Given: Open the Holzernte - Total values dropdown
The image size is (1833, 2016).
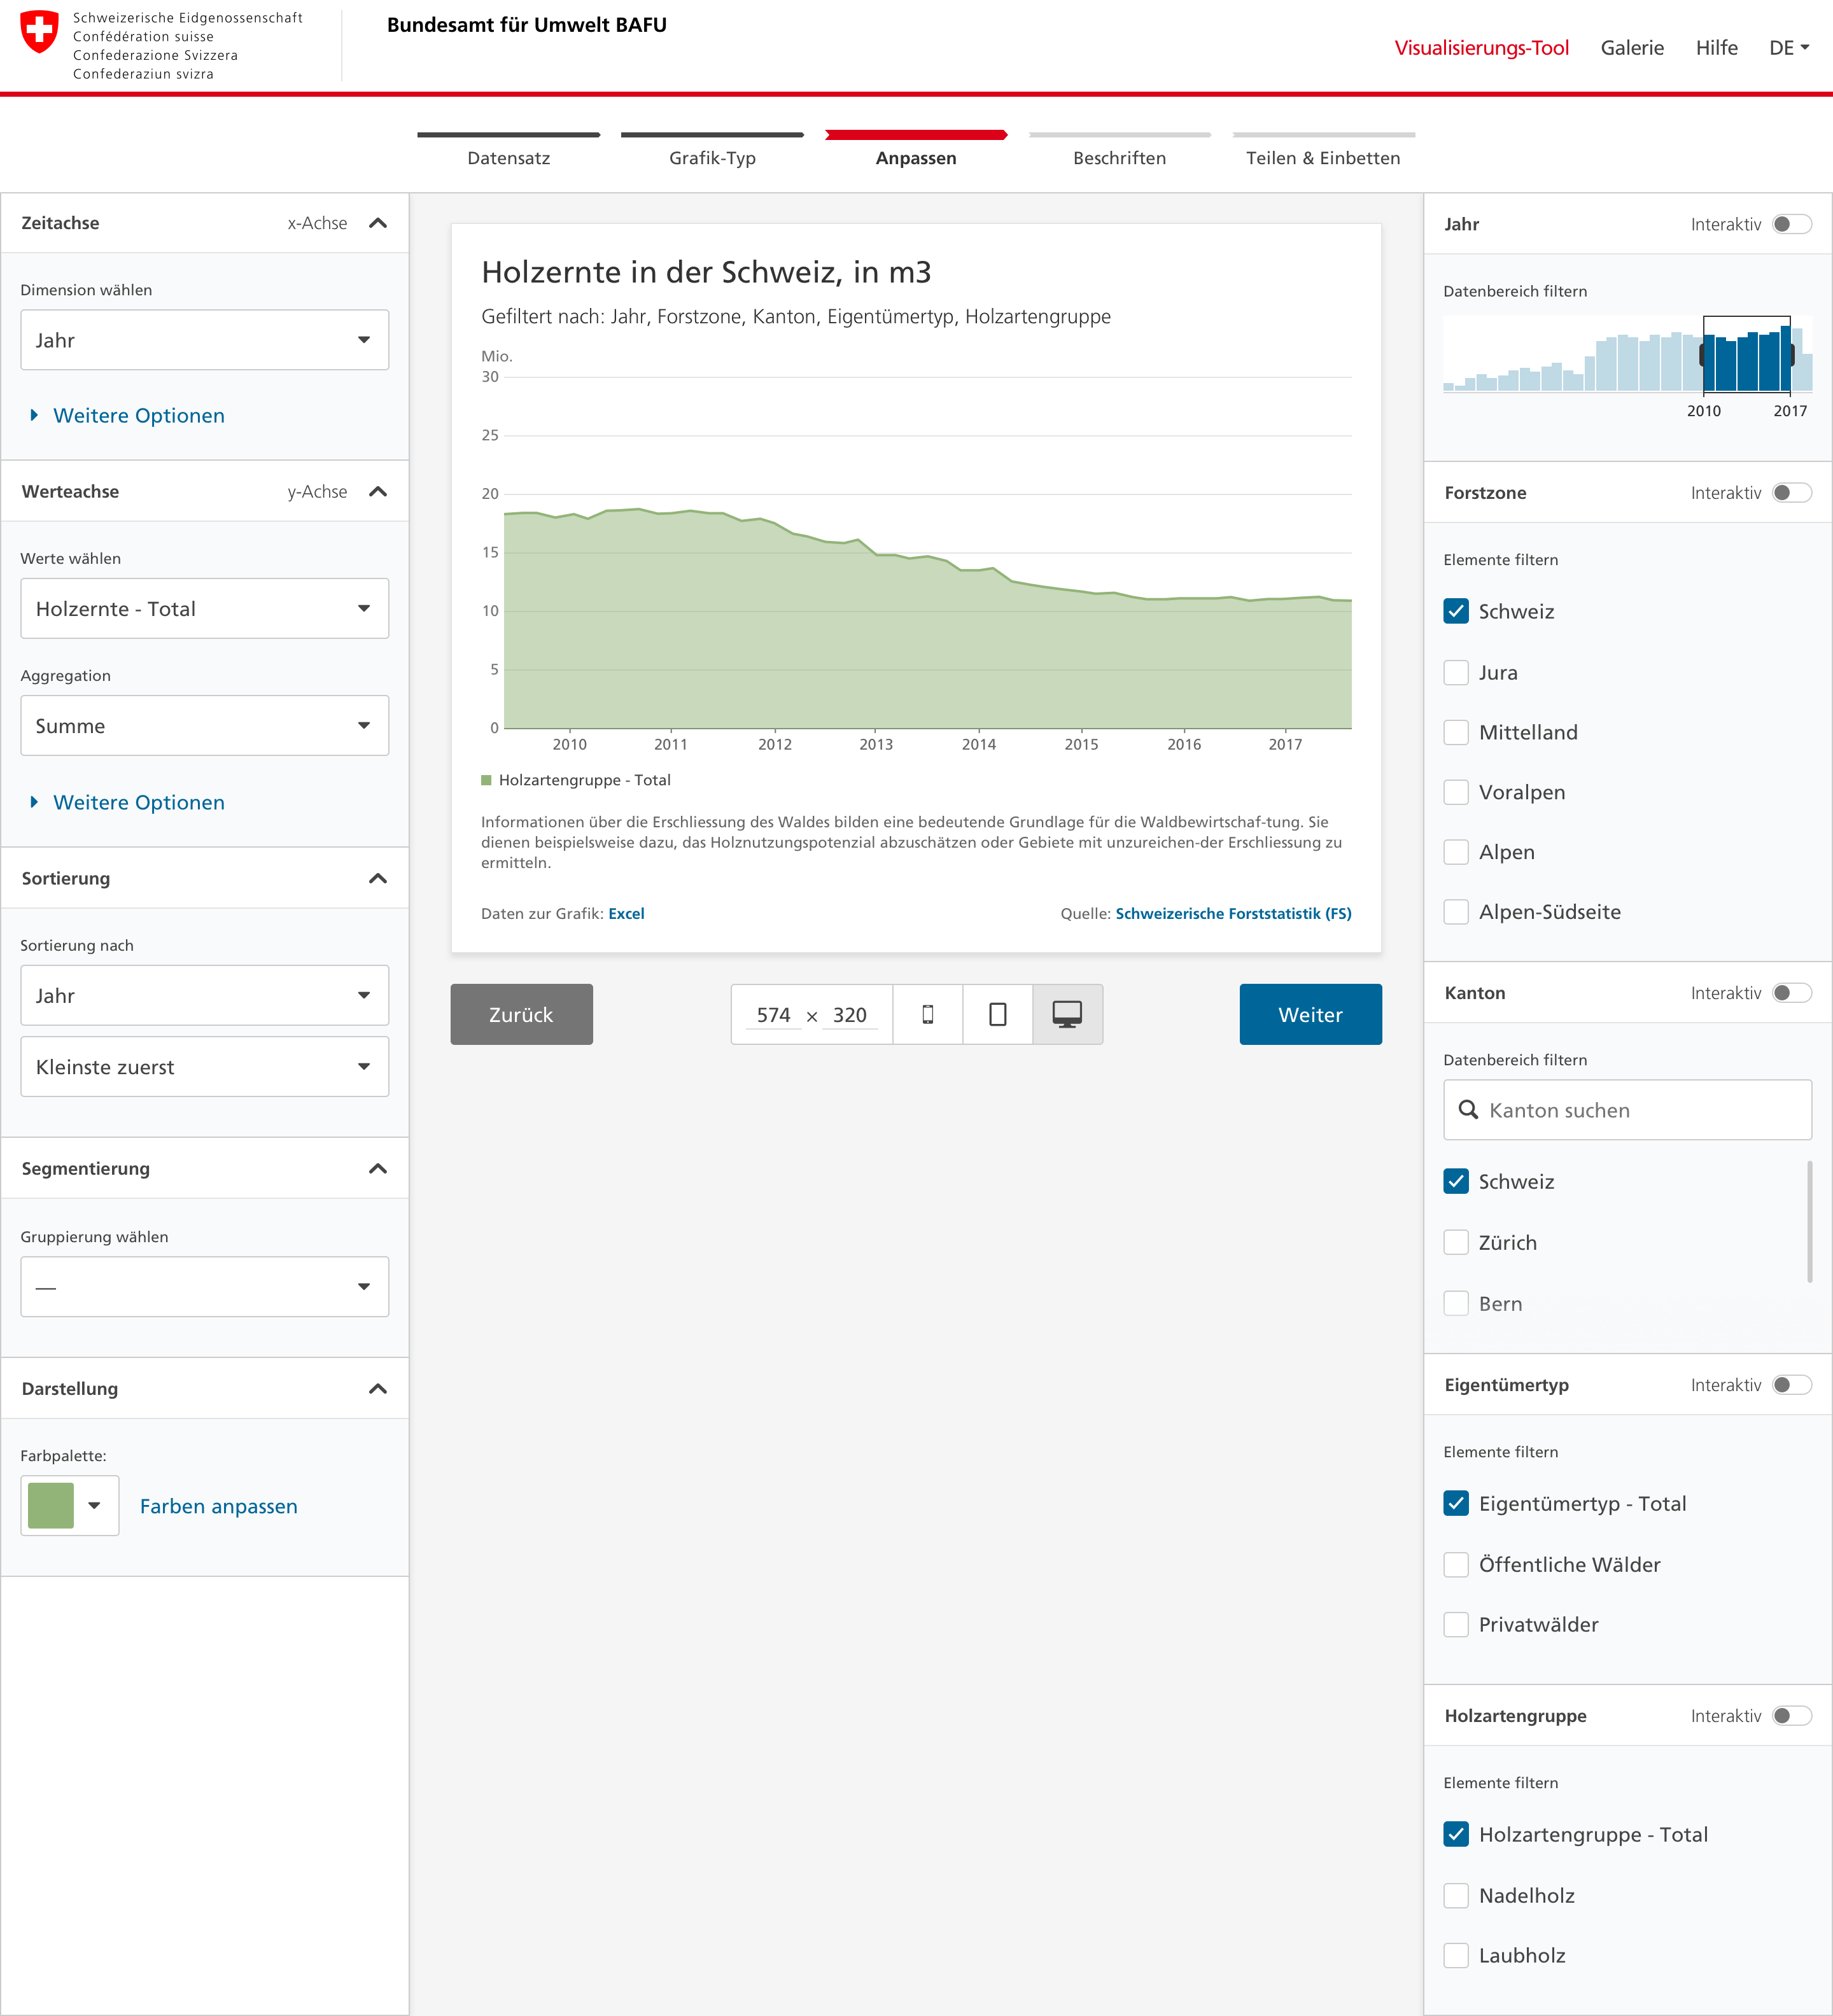Looking at the screenshot, I should [204, 608].
